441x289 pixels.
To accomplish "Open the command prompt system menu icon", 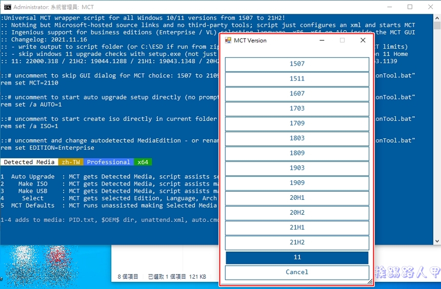I will pyautogui.click(x=7, y=7).
